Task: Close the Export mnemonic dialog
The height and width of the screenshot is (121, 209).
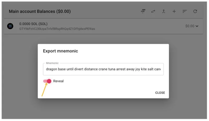Action: pyautogui.click(x=160, y=93)
